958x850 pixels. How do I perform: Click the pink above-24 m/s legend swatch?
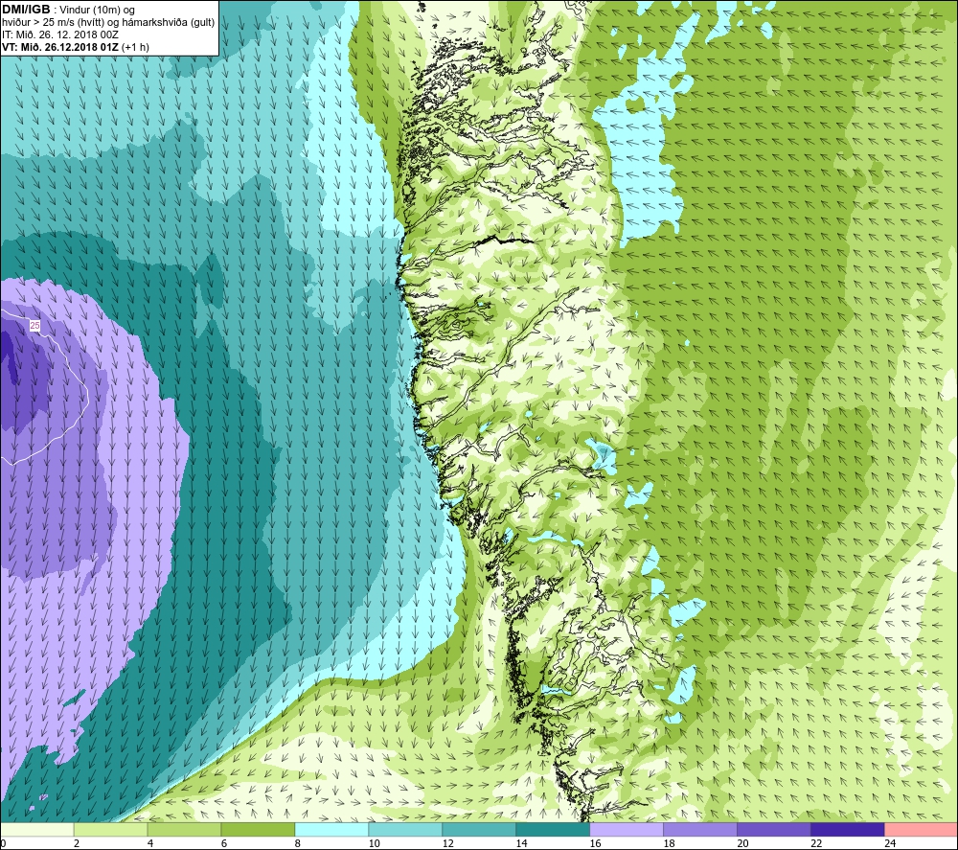(921, 830)
